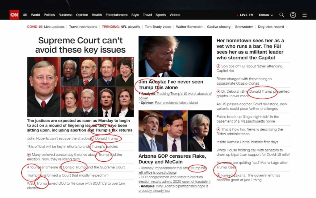The width and height of the screenshot is (316, 198).
Task: Open the Style section
Action: point(135,15)
